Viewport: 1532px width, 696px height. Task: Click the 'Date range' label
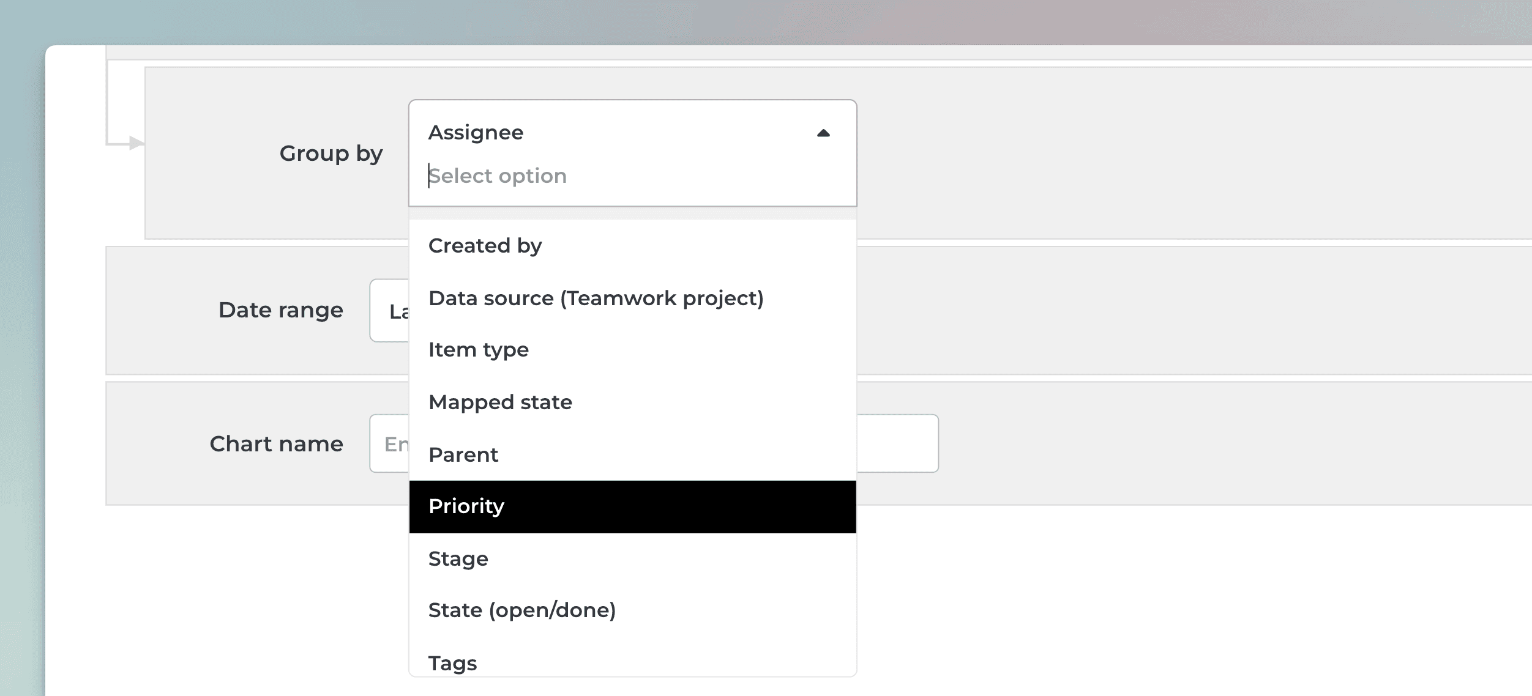280,310
